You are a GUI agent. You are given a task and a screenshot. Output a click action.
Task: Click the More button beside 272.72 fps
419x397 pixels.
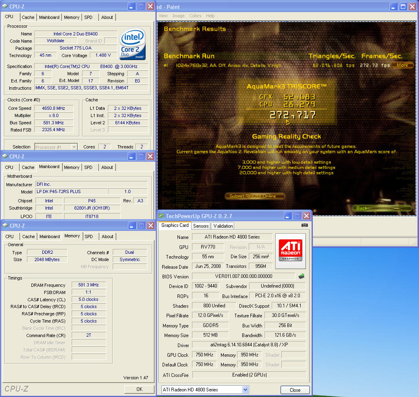pos(402,65)
